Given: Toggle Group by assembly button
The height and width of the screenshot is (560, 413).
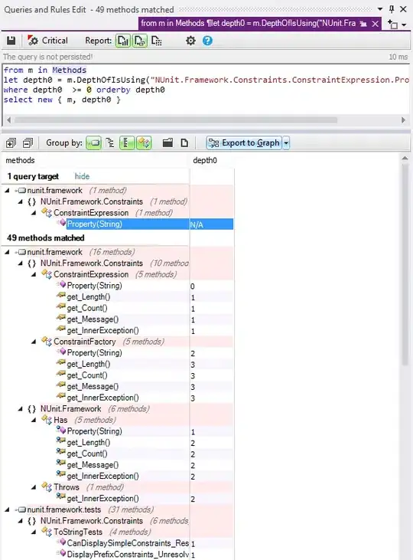Looking at the screenshot, I should click(94, 143).
